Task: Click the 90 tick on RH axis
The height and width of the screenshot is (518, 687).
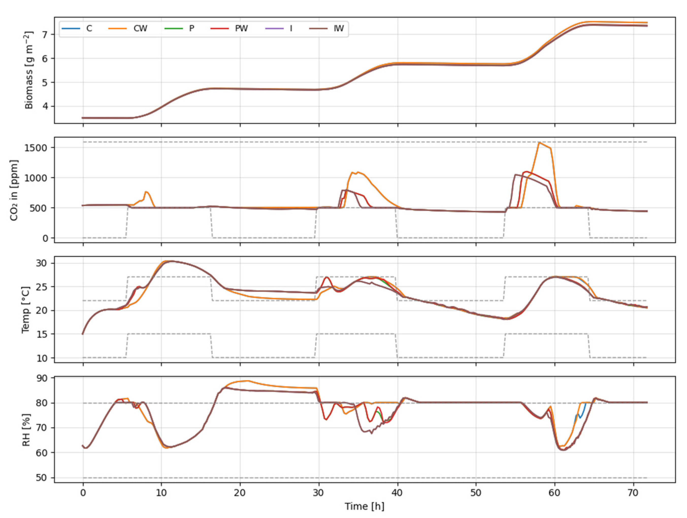Action: click(42, 378)
